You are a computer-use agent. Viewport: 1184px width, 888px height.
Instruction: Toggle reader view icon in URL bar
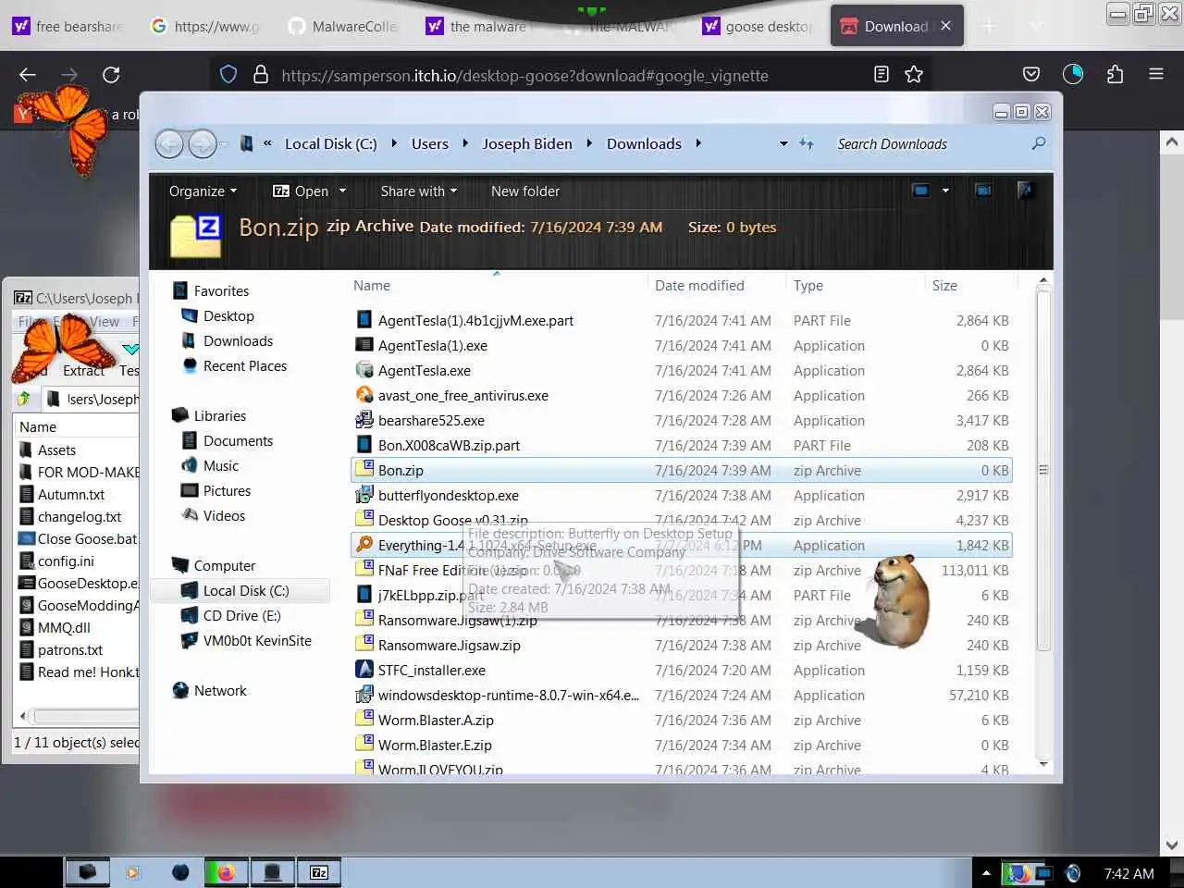882,75
